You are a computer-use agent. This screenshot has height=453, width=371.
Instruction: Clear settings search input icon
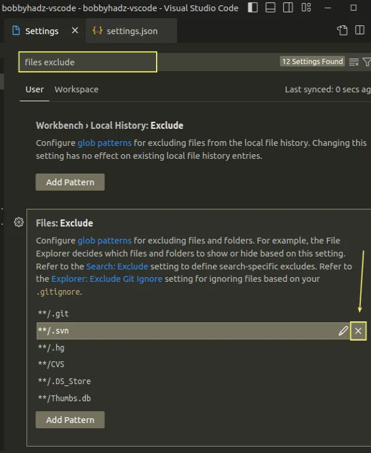coord(354,62)
